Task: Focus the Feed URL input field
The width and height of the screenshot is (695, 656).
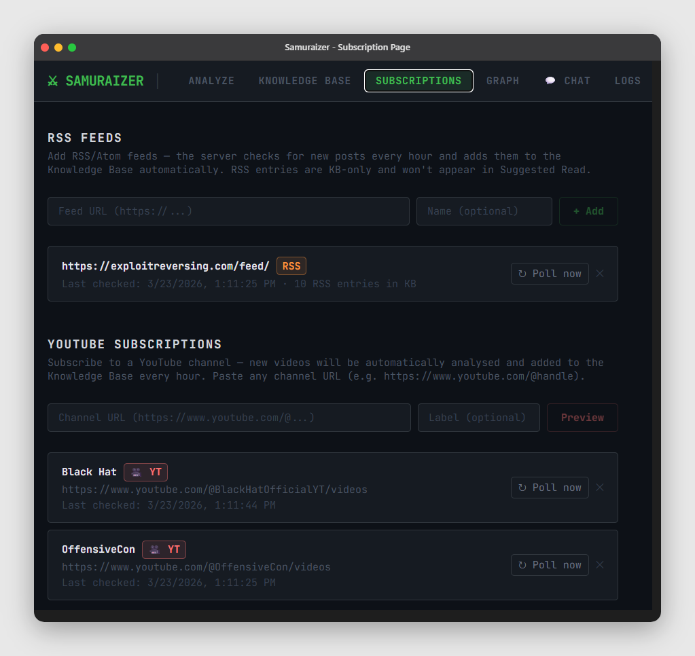Action: tap(228, 211)
